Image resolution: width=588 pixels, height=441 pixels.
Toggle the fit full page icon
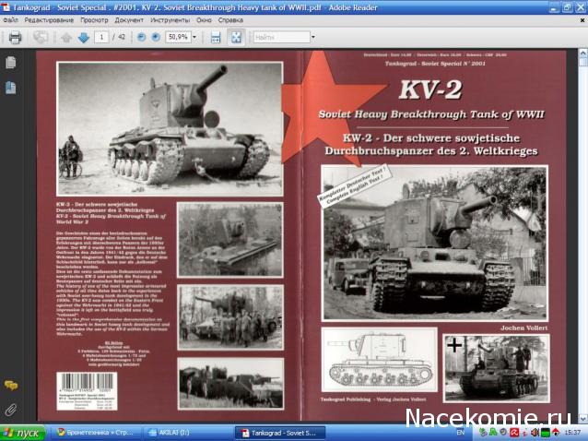pyautogui.click(x=236, y=37)
